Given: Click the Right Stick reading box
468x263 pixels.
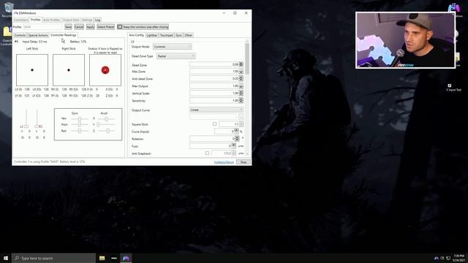Looking at the screenshot, I should click(x=69, y=70).
